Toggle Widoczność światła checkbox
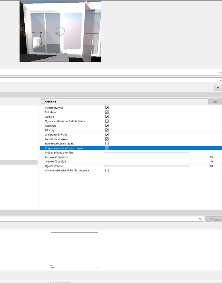The height and width of the screenshot is (283, 222). pos(107,135)
